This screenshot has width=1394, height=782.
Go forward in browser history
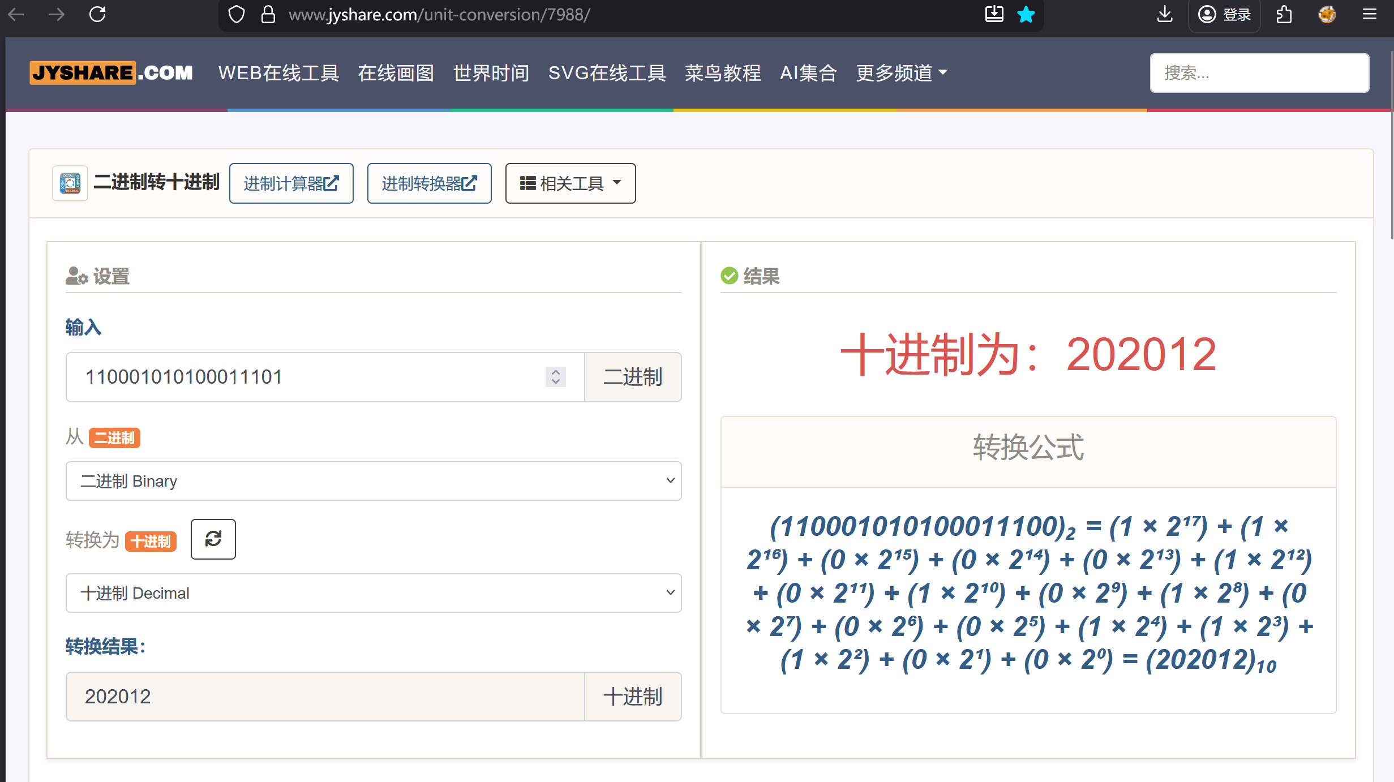(x=57, y=14)
